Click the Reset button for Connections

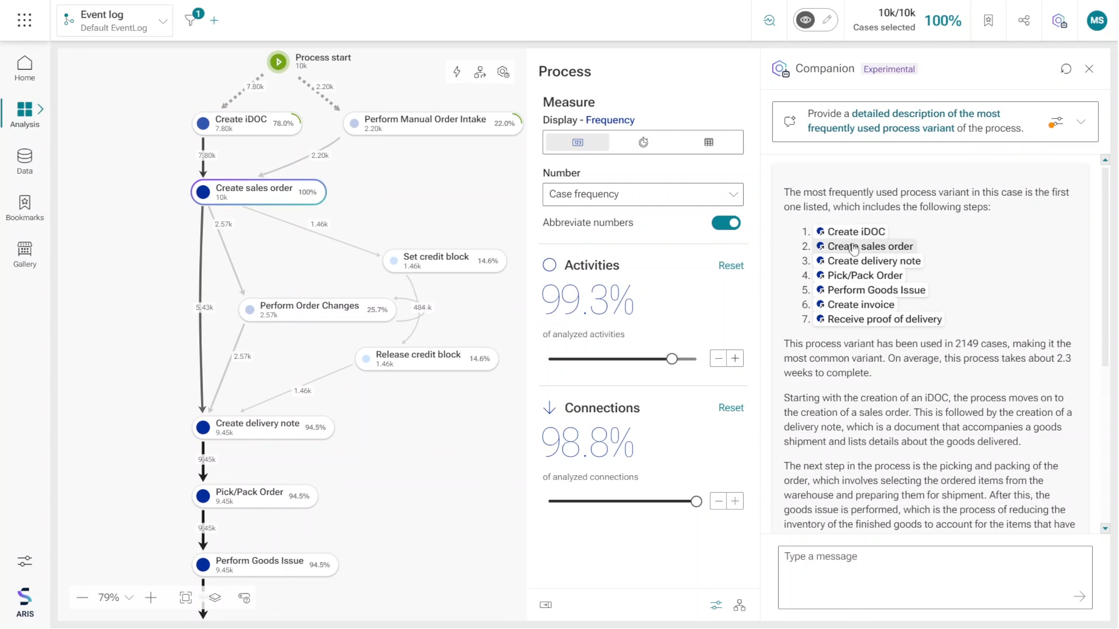[731, 408]
